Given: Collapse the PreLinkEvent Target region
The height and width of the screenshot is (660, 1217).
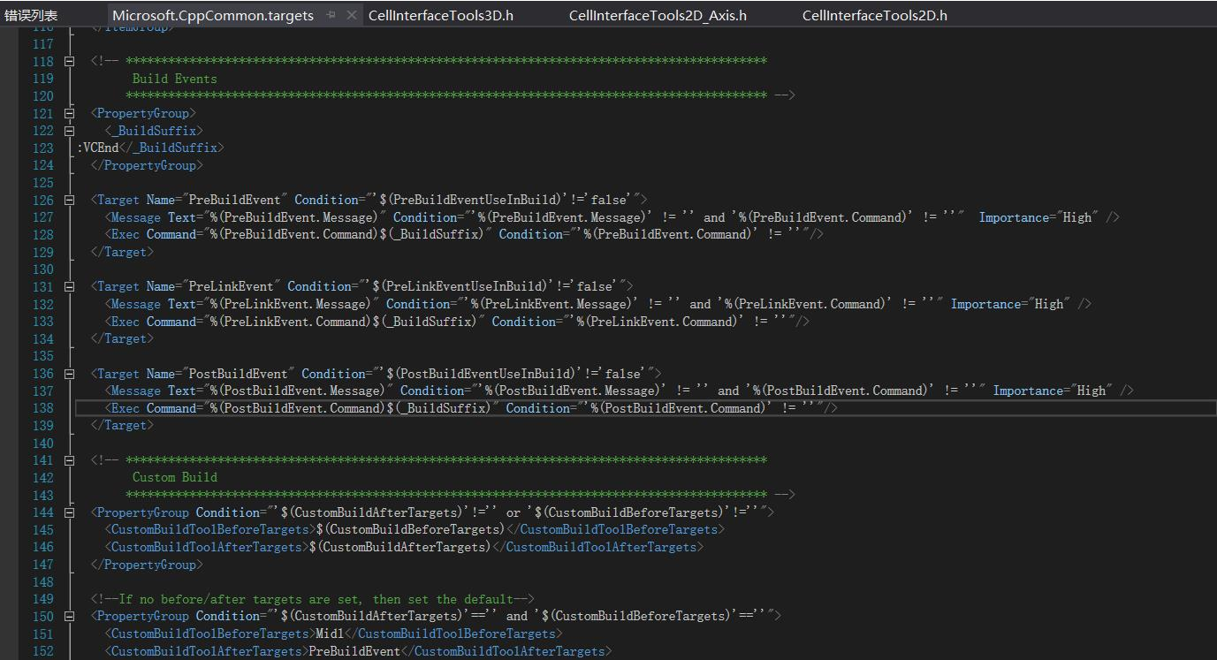Looking at the screenshot, I should click(x=69, y=285).
